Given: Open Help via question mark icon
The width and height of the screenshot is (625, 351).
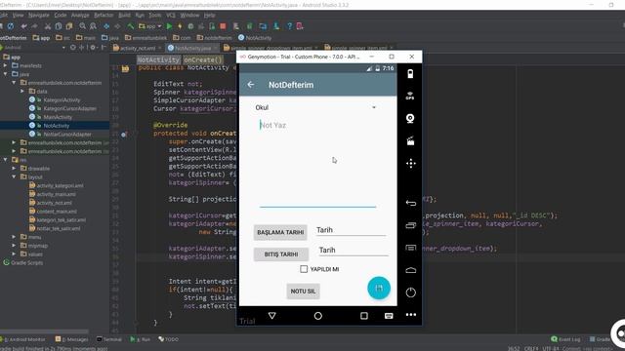Looking at the screenshot, I should point(289,26).
